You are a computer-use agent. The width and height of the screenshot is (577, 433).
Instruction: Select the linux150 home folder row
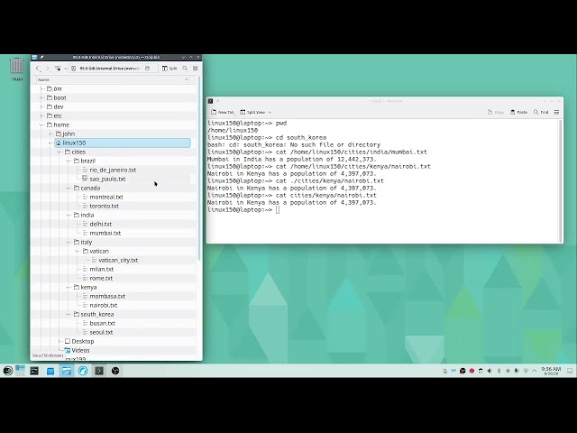[x=123, y=143]
